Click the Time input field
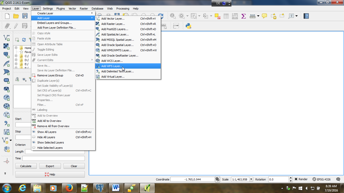This screenshot has height=193, width=344. 53,158
